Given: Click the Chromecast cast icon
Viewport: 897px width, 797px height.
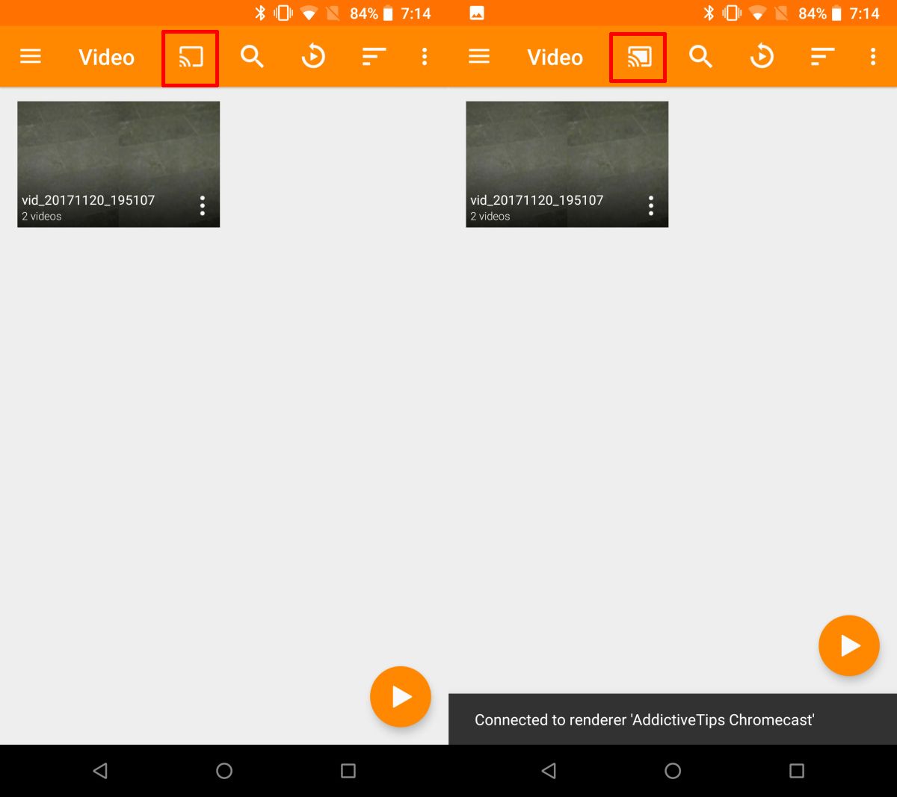Looking at the screenshot, I should pyautogui.click(x=189, y=56).
